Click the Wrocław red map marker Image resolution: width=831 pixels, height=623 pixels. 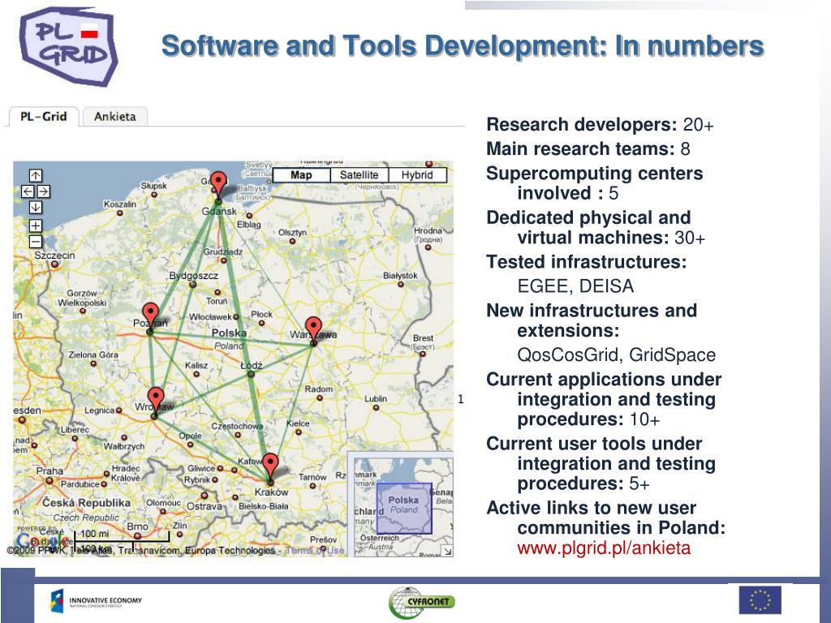pos(155,399)
